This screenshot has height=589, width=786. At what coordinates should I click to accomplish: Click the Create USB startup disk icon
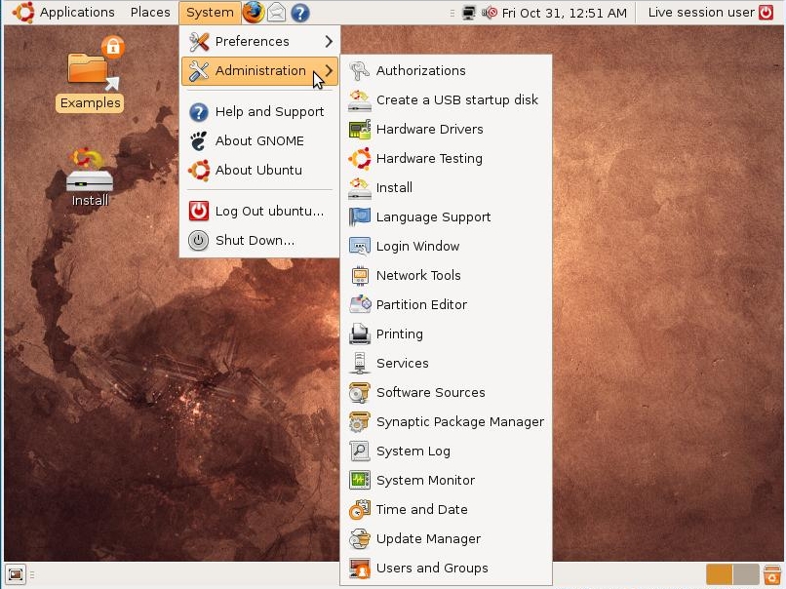[x=360, y=99]
